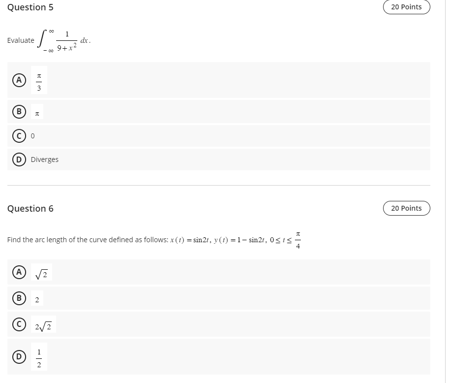The height and width of the screenshot is (383, 452).
Task: Click the answer row containing π
Action: coord(197,112)
